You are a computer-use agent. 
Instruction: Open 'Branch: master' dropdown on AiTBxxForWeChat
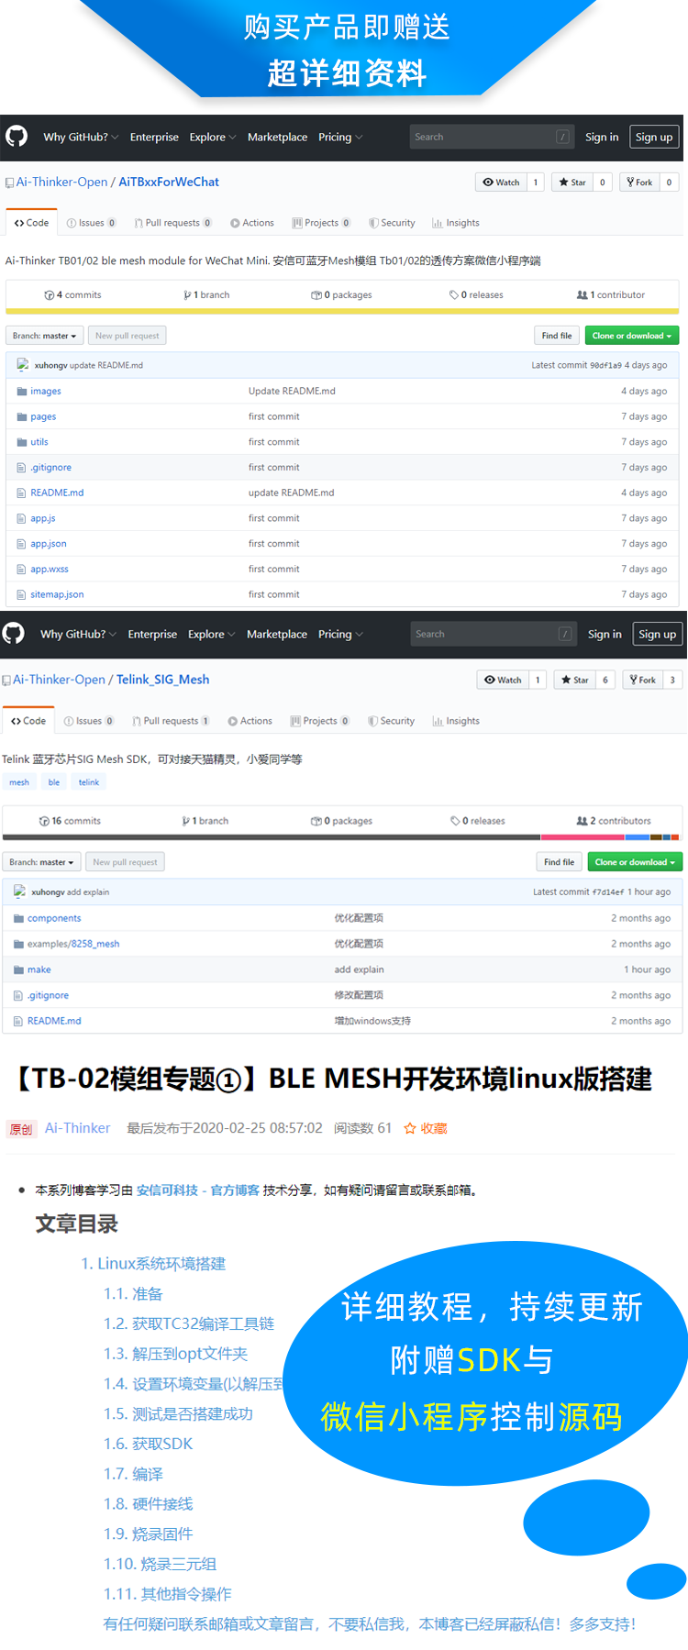[45, 336]
